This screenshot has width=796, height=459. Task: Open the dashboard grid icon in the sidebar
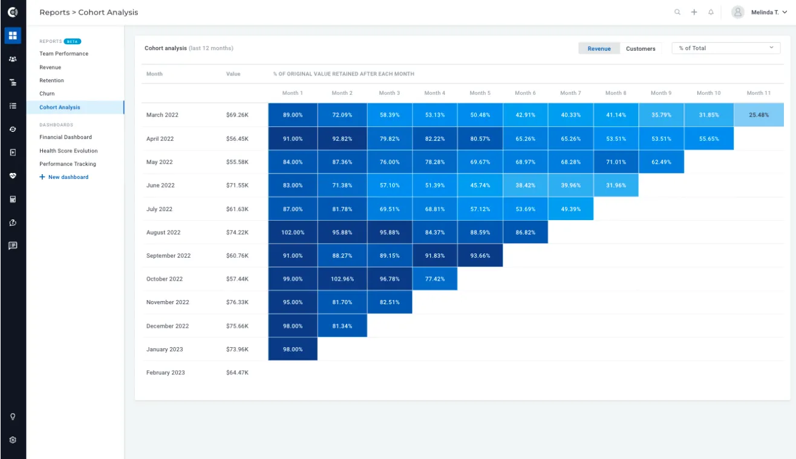pyautogui.click(x=13, y=35)
